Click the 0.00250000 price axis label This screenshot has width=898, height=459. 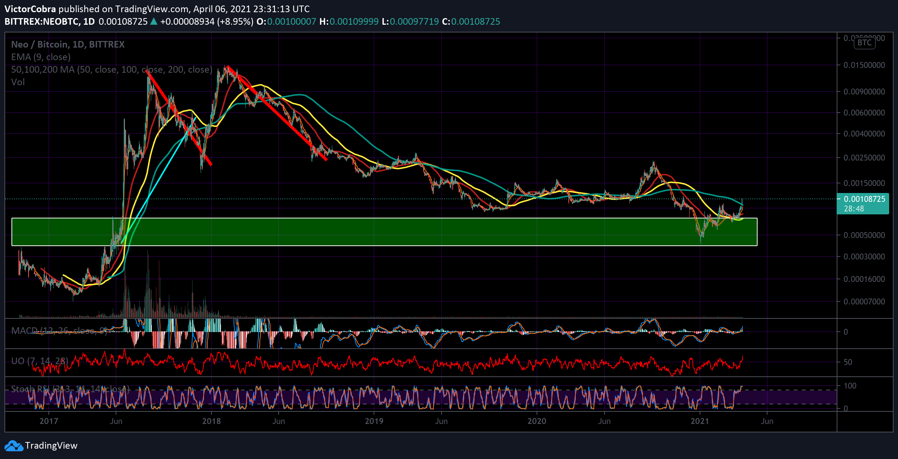point(864,158)
